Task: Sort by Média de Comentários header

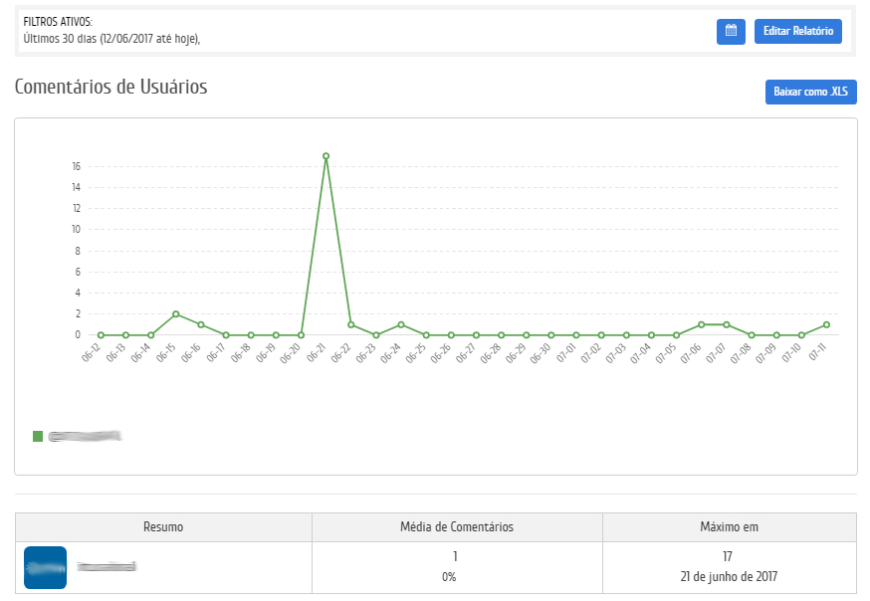Action: coord(457,527)
